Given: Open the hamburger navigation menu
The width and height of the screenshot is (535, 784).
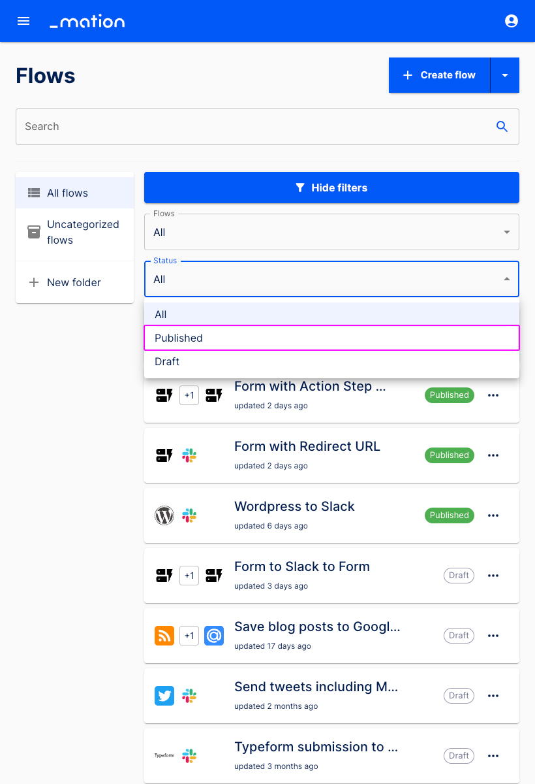Looking at the screenshot, I should coord(23,21).
